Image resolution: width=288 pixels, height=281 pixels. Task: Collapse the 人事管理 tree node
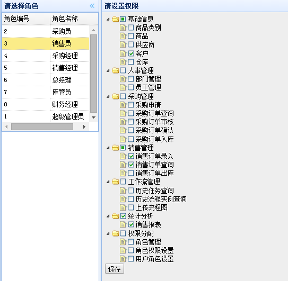[108, 70]
